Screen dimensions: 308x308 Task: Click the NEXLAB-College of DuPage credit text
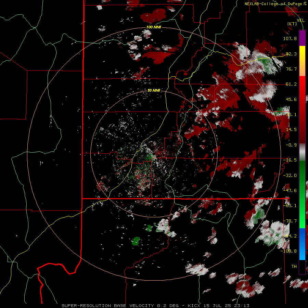click(x=273, y=4)
